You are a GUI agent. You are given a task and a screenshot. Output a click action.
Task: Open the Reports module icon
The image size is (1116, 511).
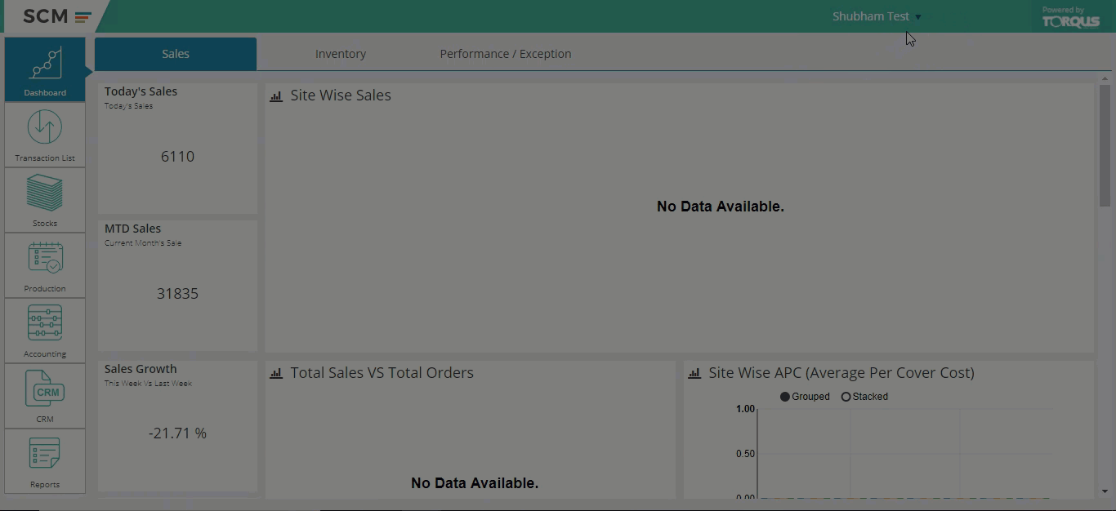click(x=45, y=461)
